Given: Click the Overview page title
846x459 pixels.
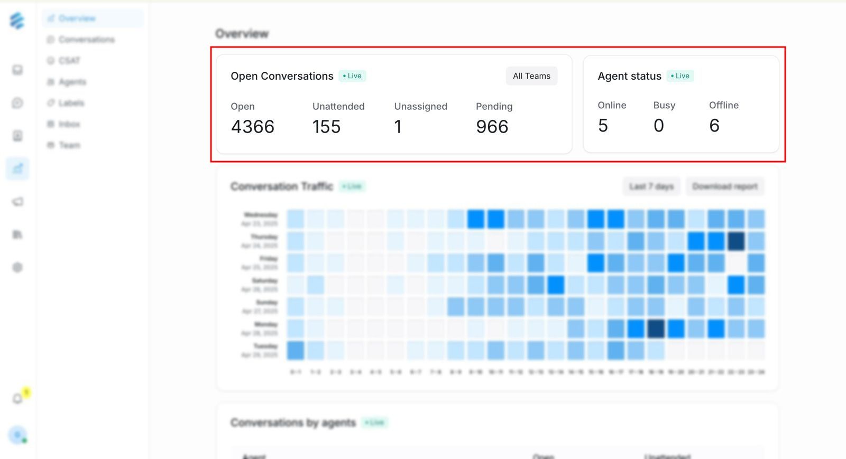Looking at the screenshot, I should [x=242, y=34].
